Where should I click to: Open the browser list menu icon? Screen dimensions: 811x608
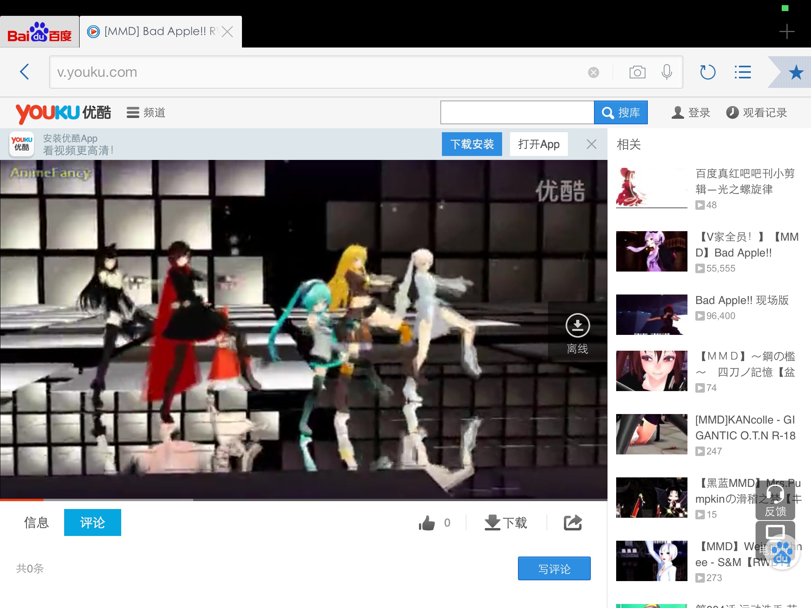[x=742, y=72]
